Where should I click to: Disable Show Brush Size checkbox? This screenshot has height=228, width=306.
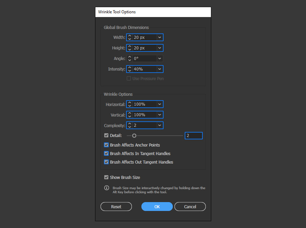pos(106,177)
